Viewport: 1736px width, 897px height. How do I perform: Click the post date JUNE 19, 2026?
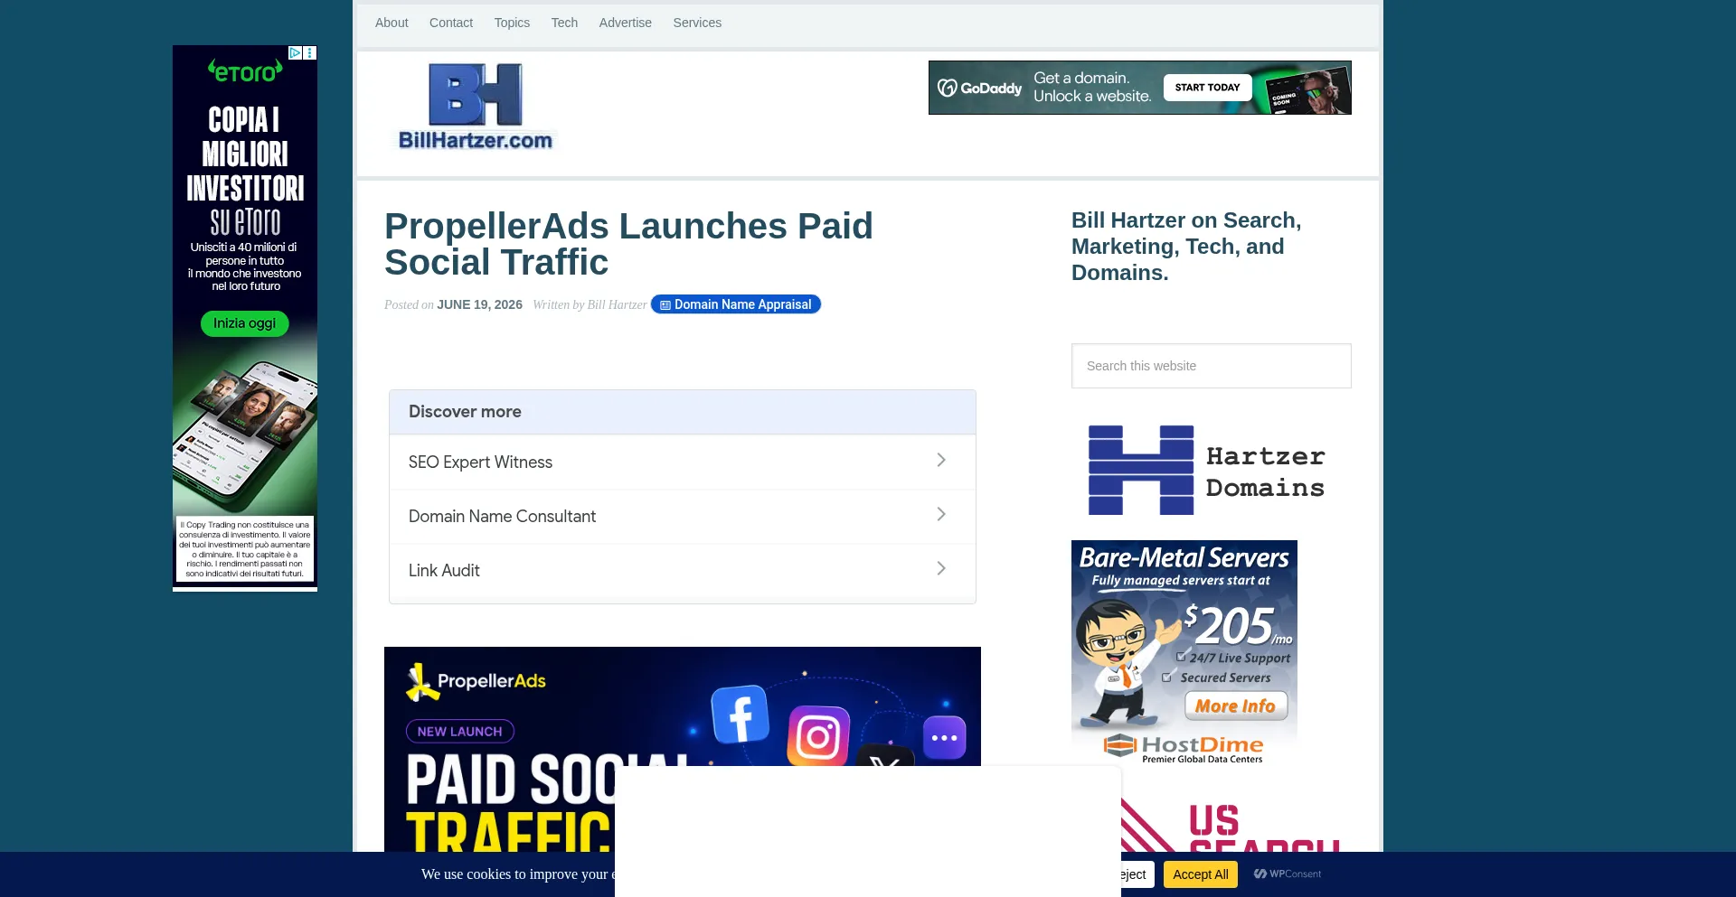tap(480, 304)
